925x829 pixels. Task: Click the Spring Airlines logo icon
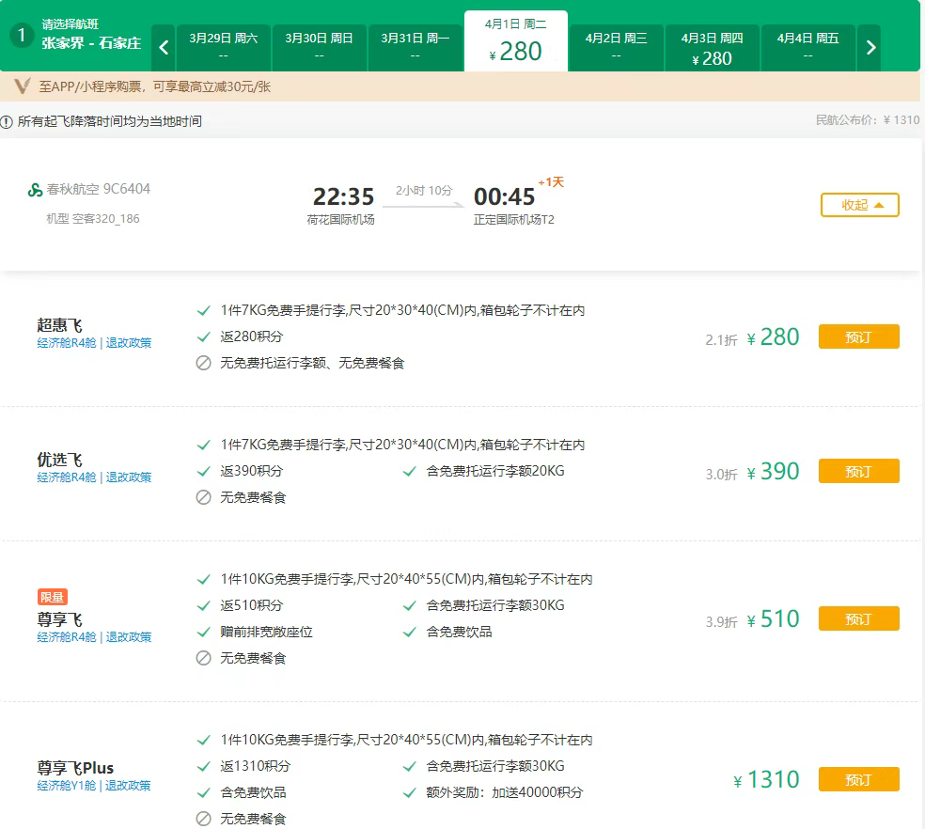36,190
